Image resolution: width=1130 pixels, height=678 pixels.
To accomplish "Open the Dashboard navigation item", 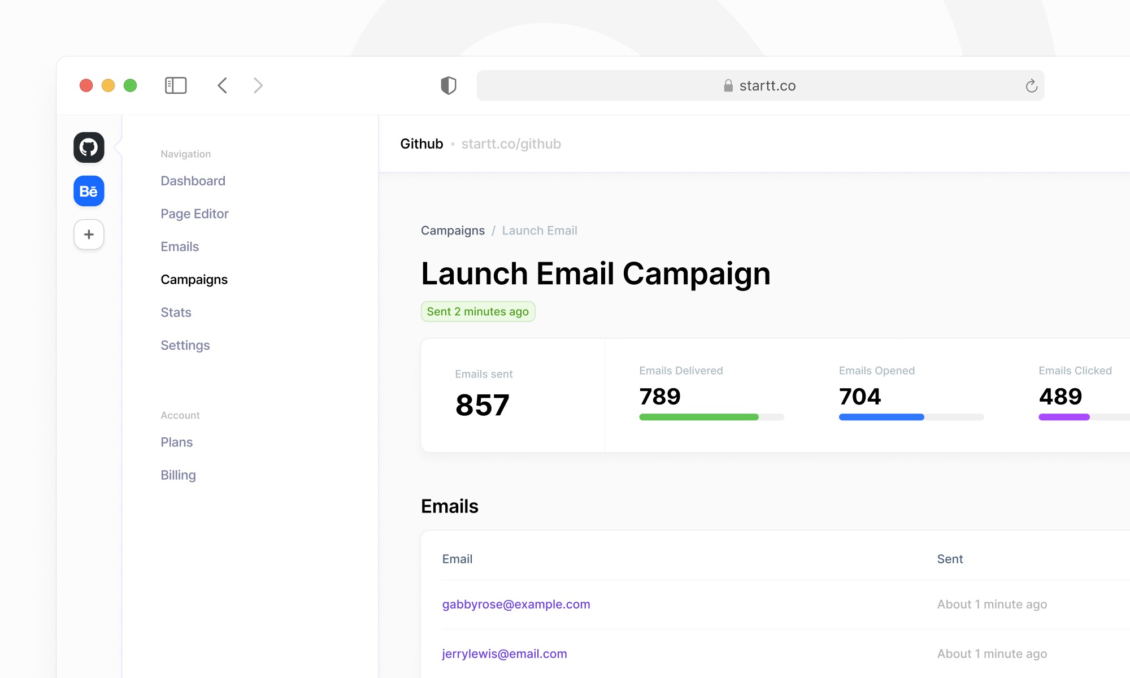I will tap(193, 181).
